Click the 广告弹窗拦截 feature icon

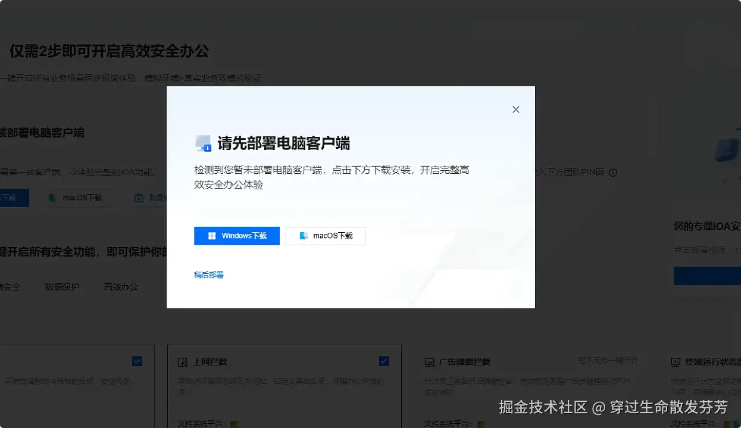(x=429, y=361)
